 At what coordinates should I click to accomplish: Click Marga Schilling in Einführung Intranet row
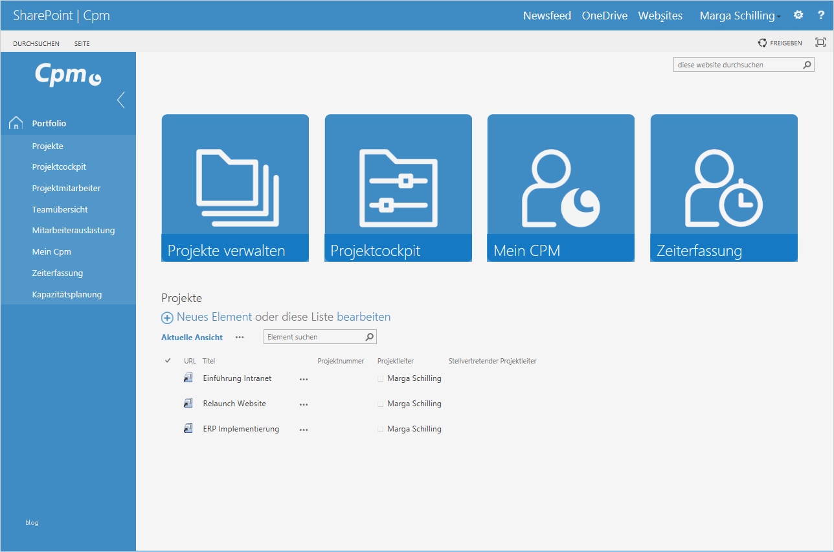[414, 378]
